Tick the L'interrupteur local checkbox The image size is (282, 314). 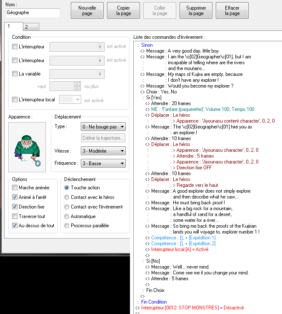tap(15, 100)
